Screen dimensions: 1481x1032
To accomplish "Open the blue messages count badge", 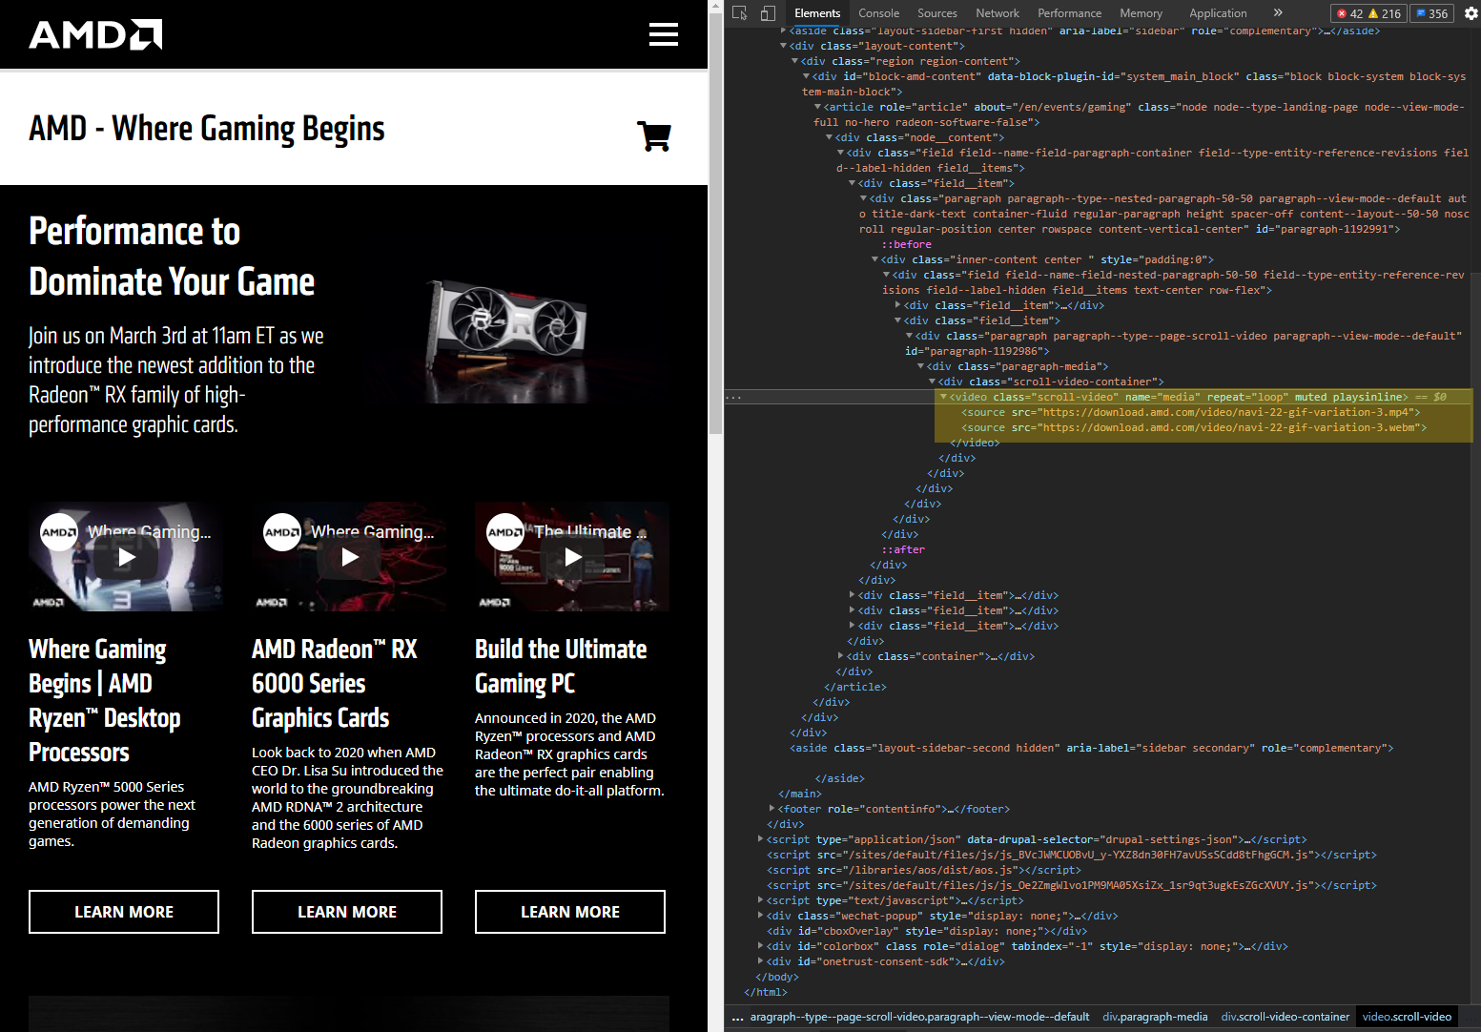I will [x=1431, y=13].
